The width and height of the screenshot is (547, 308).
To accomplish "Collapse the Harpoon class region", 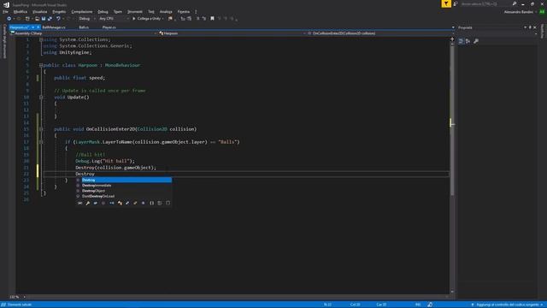I will [41, 65].
